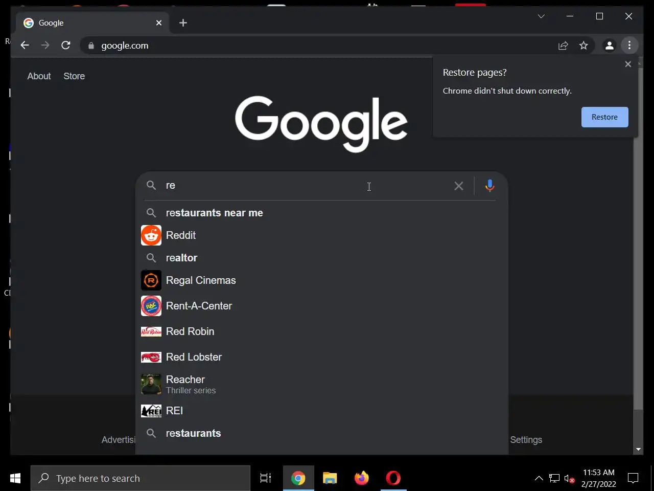Select the Red Robin suggestion
654x491 pixels.
(x=322, y=331)
